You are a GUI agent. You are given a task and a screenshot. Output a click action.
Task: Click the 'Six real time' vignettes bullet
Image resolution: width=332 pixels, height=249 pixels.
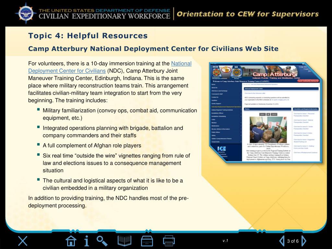[x=116, y=163]
